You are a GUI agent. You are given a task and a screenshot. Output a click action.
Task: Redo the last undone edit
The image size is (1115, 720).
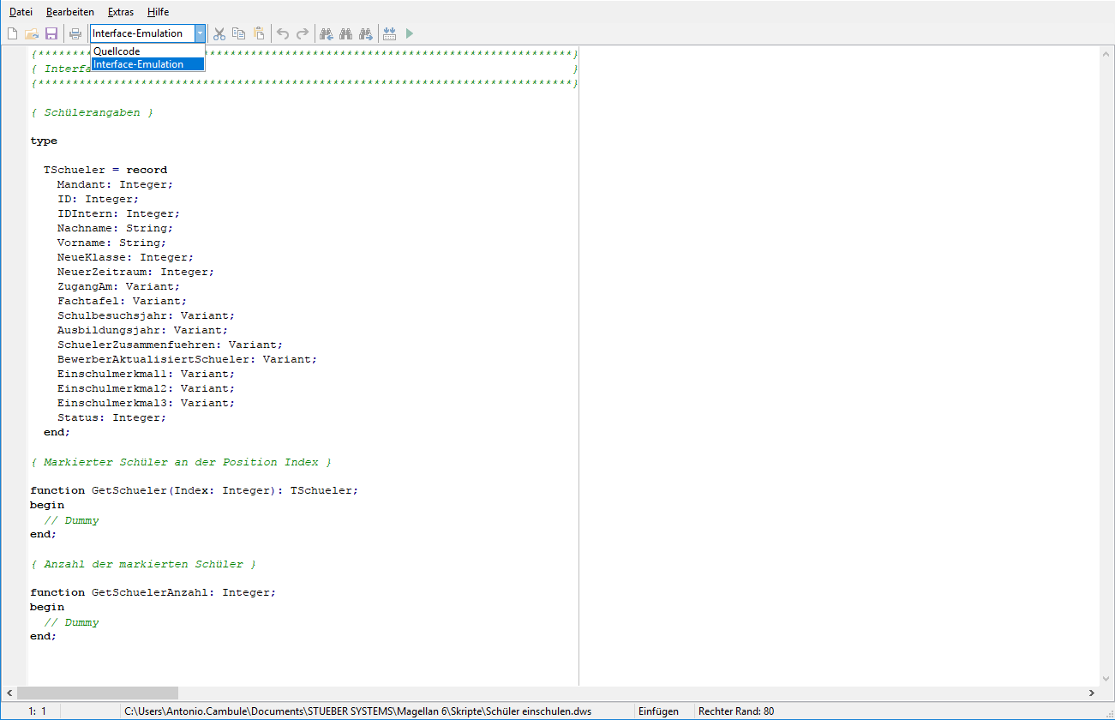click(x=303, y=33)
